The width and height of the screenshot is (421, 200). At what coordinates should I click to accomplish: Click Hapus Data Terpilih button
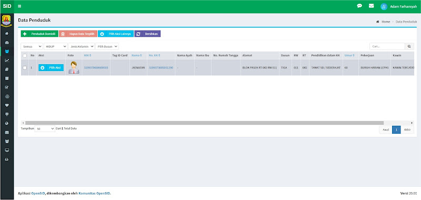[x=78, y=34]
